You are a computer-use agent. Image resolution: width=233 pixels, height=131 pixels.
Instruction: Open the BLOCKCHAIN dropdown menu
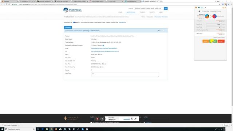tap(131, 12)
